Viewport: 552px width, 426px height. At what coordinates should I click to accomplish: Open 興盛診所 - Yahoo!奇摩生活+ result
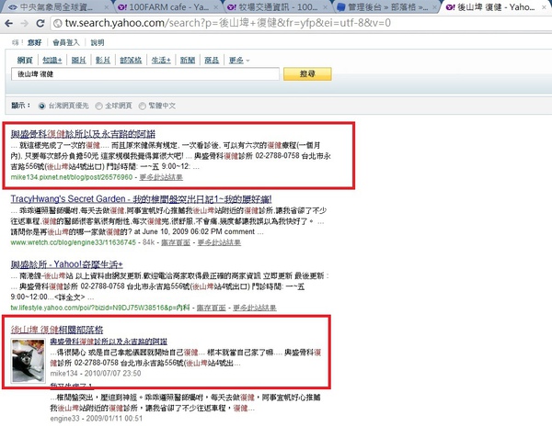[x=66, y=264]
